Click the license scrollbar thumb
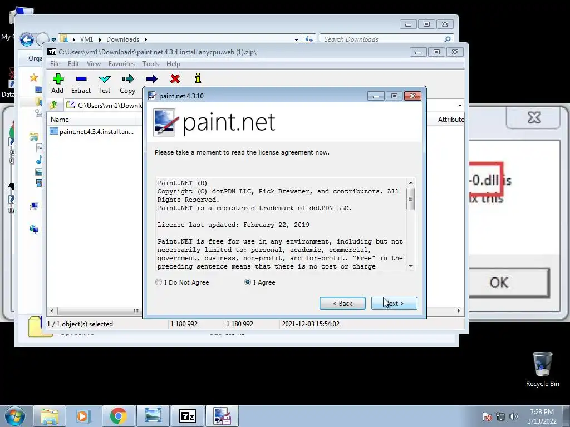Screen dimensions: 570x427 click(x=411, y=199)
